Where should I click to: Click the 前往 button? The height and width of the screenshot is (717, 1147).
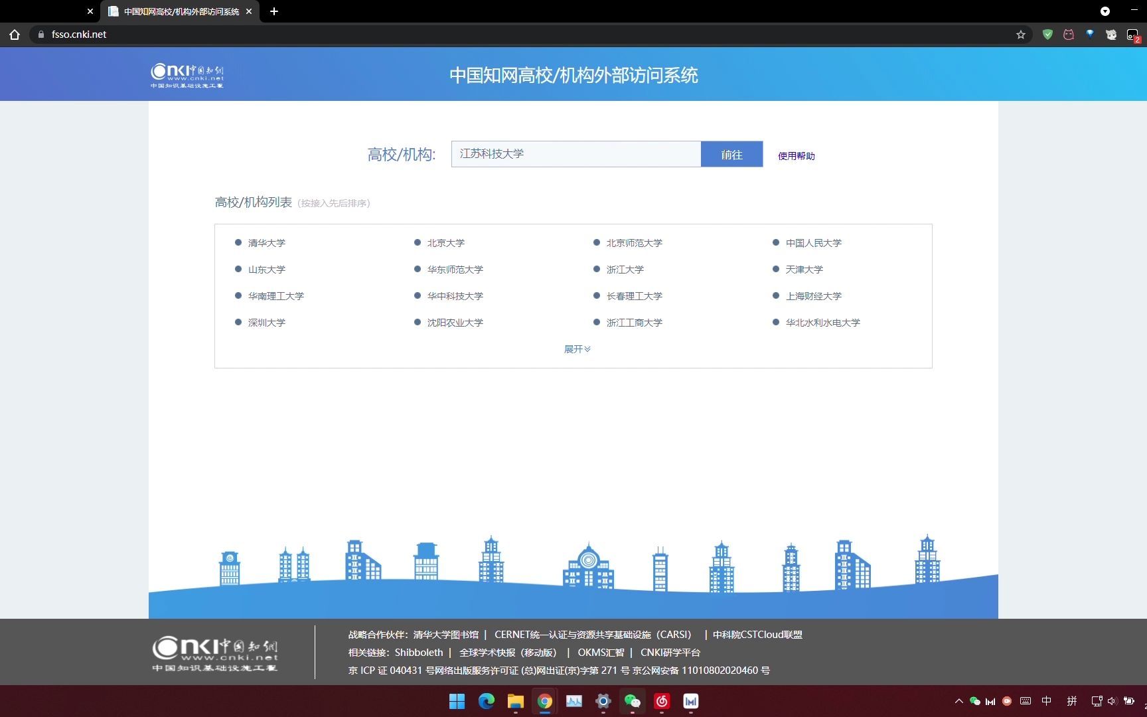pos(731,154)
